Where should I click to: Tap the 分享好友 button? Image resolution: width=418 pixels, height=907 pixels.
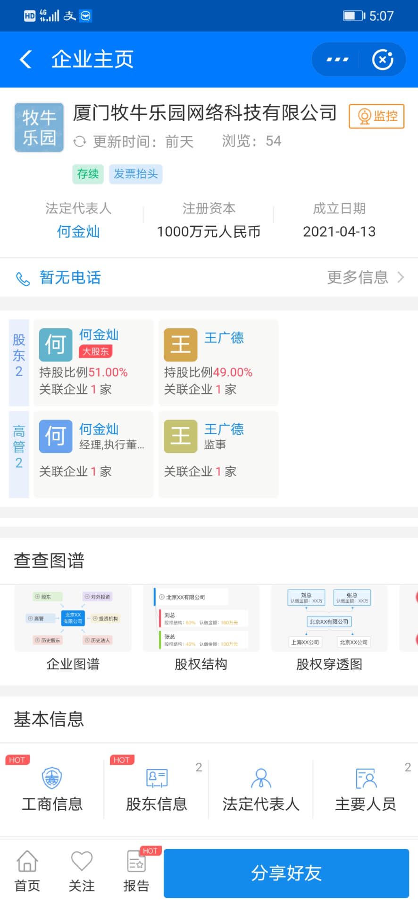[286, 873]
